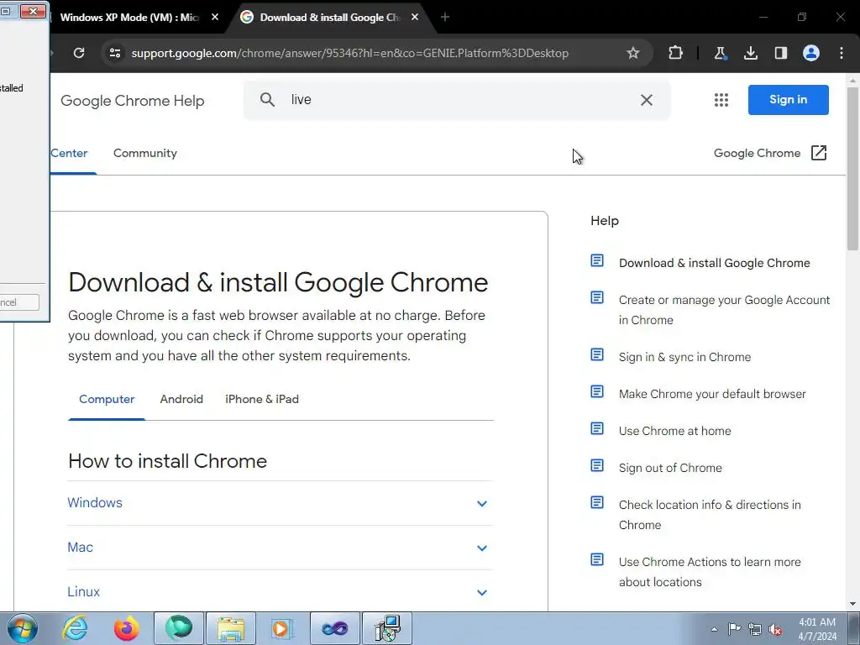Image resolution: width=860 pixels, height=645 pixels.
Task: Click the muted volume tray icon
Action: pos(775,630)
